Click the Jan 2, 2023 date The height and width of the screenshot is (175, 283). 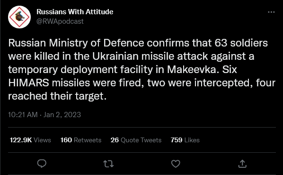(x=62, y=115)
